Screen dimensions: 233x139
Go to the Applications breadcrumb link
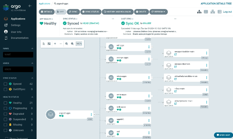tap(44, 4)
